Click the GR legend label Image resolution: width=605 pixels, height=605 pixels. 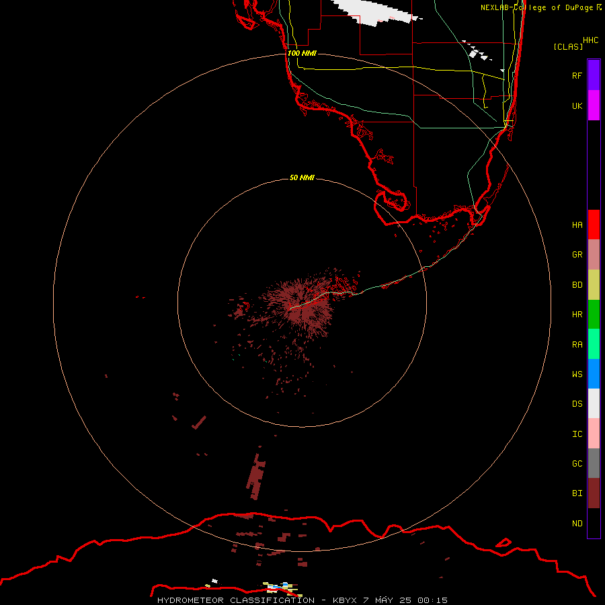577,255
